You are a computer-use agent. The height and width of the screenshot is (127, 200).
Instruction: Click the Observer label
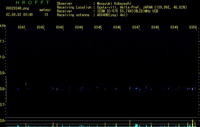(65, 3)
